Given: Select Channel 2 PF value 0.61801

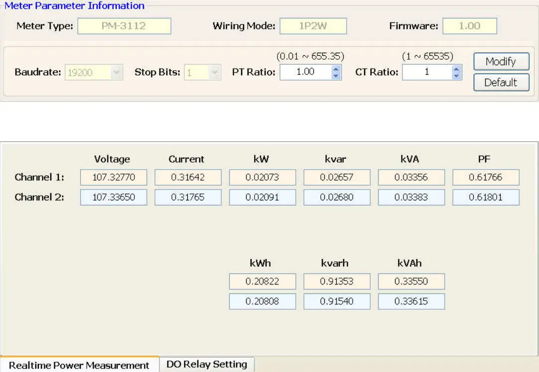Looking at the screenshot, I should click(x=486, y=197).
